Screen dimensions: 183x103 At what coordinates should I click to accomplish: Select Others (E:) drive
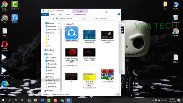click(52, 83)
